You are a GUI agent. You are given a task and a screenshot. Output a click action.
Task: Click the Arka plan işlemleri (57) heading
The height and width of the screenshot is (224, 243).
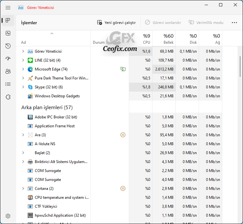coord(47,108)
